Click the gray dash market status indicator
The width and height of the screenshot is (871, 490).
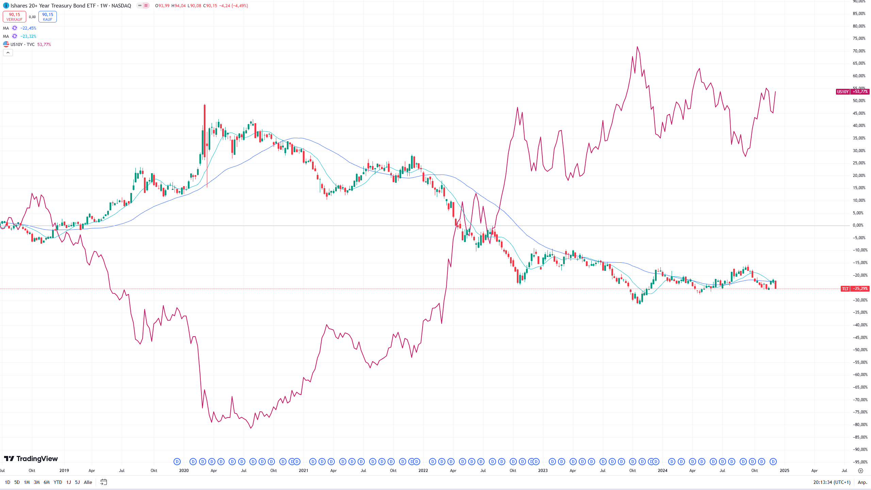[140, 6]
